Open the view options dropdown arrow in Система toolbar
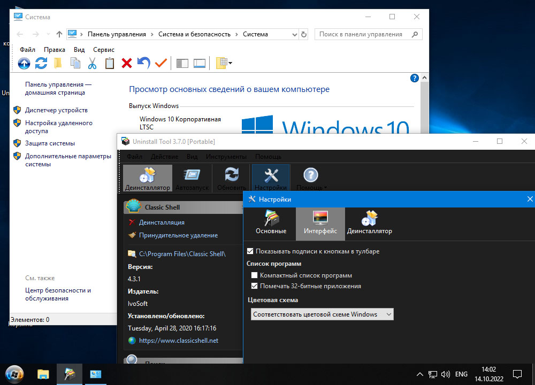This screenshot has width=535, height=385. tap(230, 63)
